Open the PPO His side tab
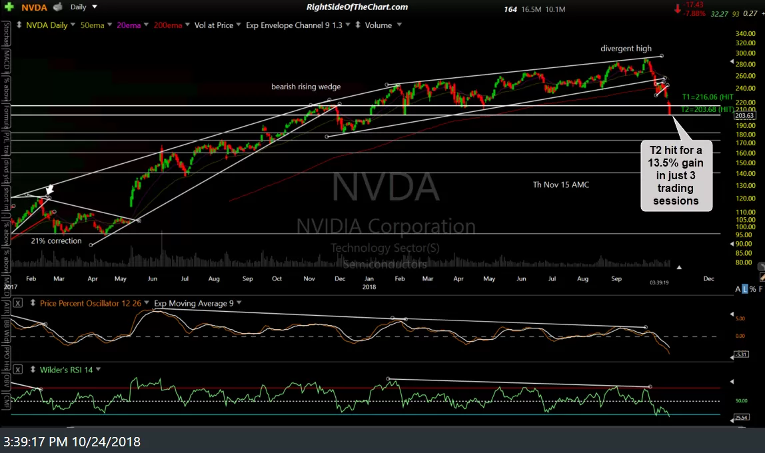Image resolution: width=765 pixels, height=453 pixels. 7,359
